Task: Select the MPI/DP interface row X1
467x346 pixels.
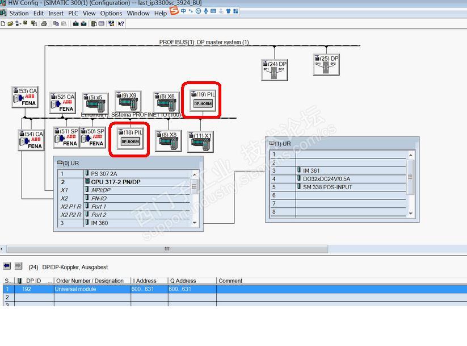Action: pos(124,190)
